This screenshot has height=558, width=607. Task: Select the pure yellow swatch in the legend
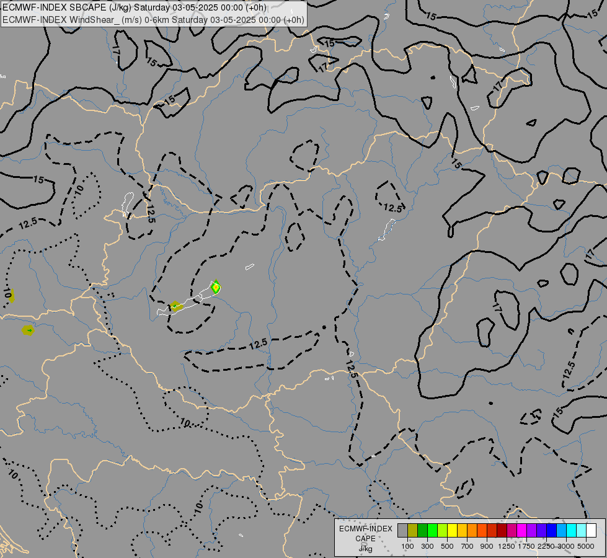[452, 530]
